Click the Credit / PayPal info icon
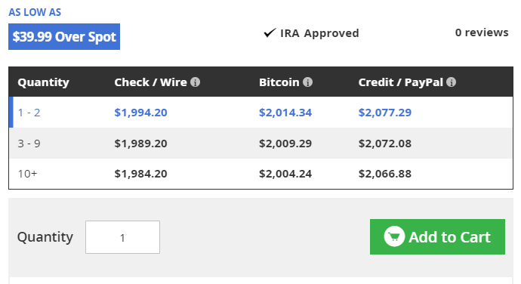Image resolution: width=521 pixels, height=284 pixels. click(x=451, y=82)
